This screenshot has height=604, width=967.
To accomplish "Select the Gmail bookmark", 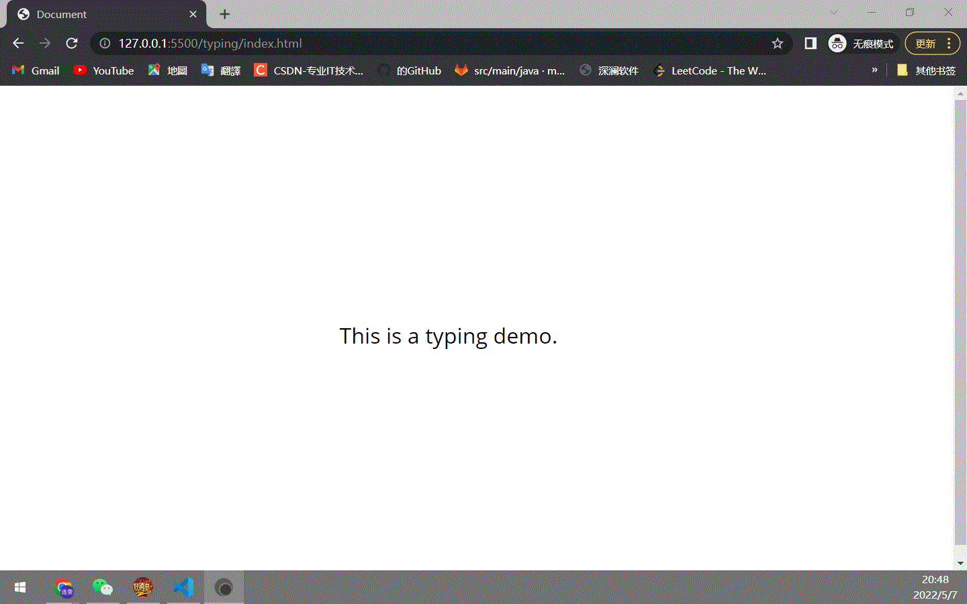I will coord(35,70).
